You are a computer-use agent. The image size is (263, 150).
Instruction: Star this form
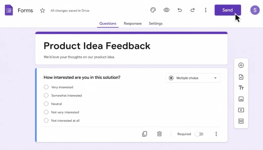click(x=42, y=11)
